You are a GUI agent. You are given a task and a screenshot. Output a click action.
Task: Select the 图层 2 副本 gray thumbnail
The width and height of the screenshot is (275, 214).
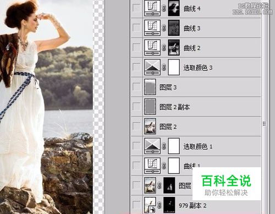[150, 107]
